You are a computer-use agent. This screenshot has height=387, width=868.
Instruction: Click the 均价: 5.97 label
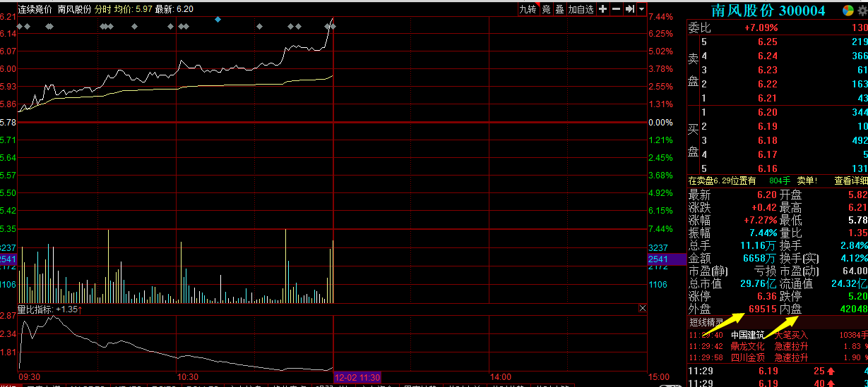pyautogui.click(x=132, y=9)
